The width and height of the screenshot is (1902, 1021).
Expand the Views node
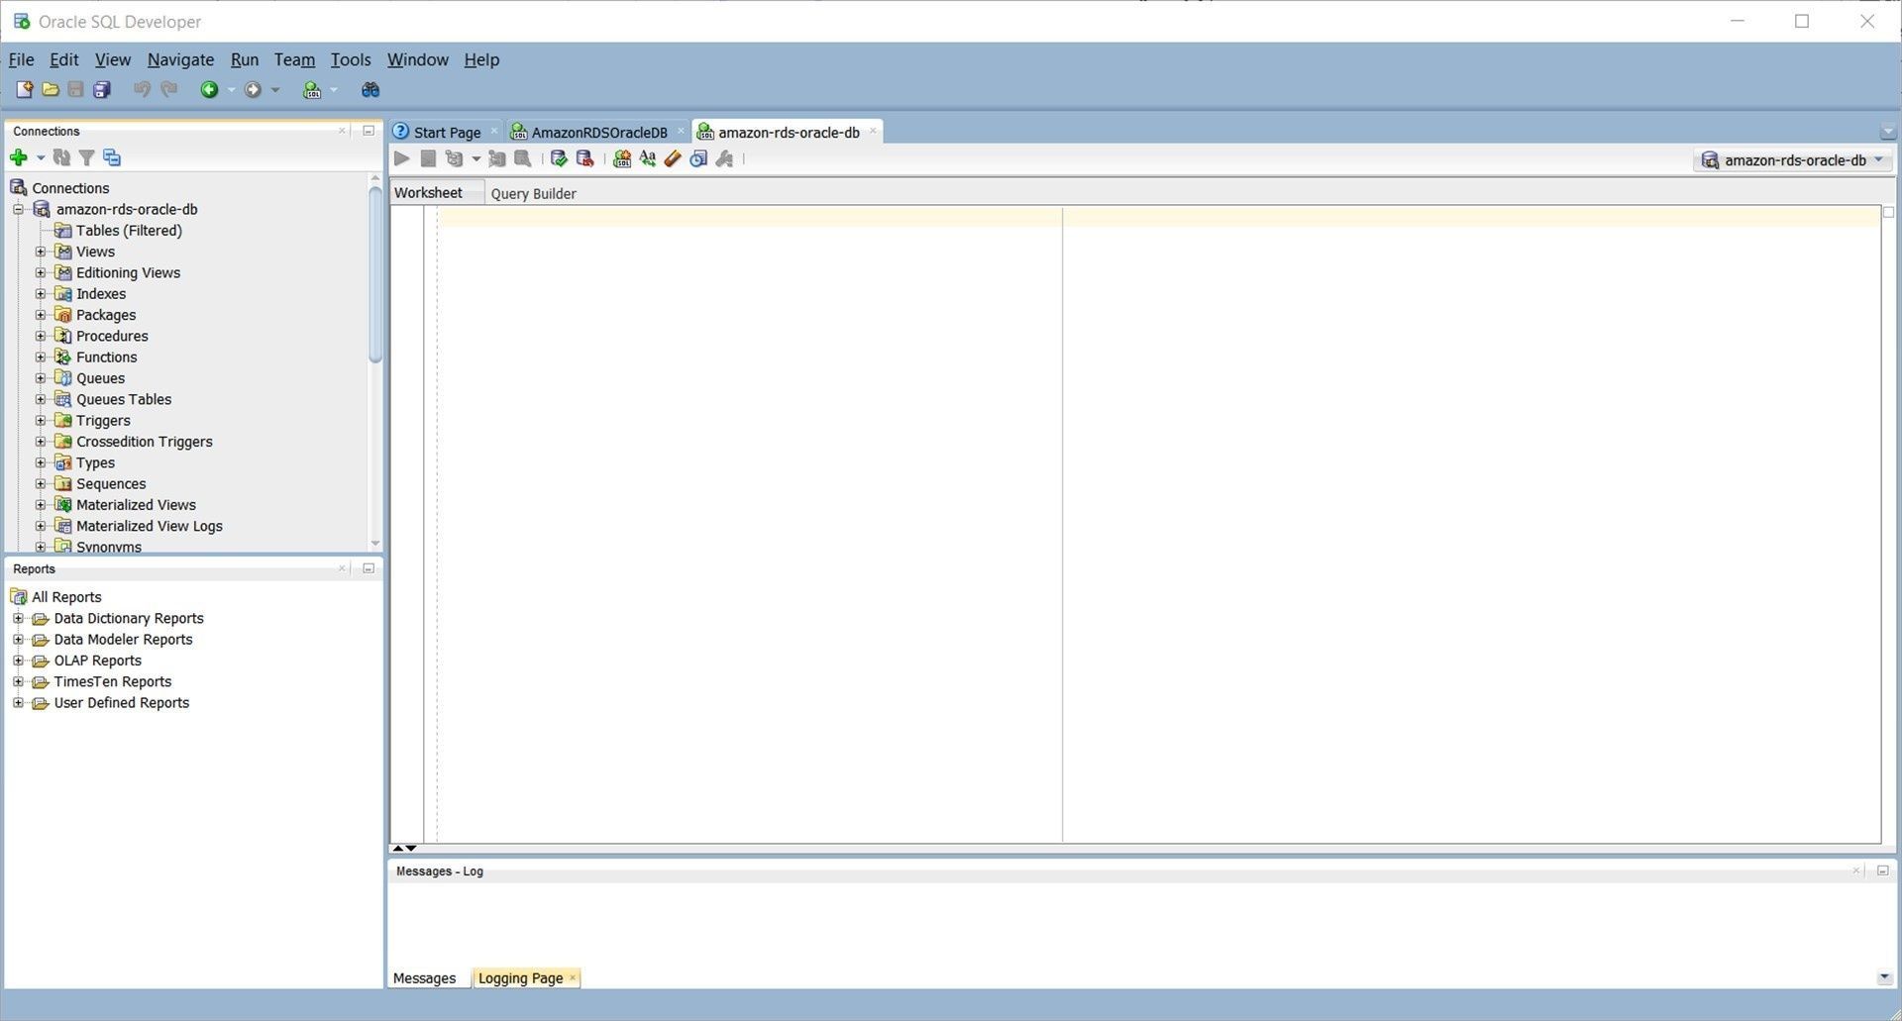41,252
